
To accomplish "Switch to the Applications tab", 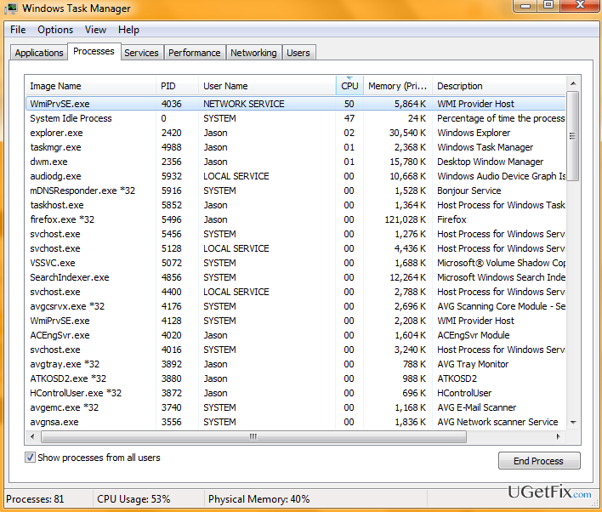I will point(39,53).
